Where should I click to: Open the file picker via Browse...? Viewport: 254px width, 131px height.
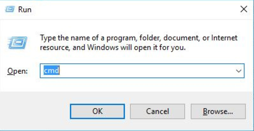point(218,111)
